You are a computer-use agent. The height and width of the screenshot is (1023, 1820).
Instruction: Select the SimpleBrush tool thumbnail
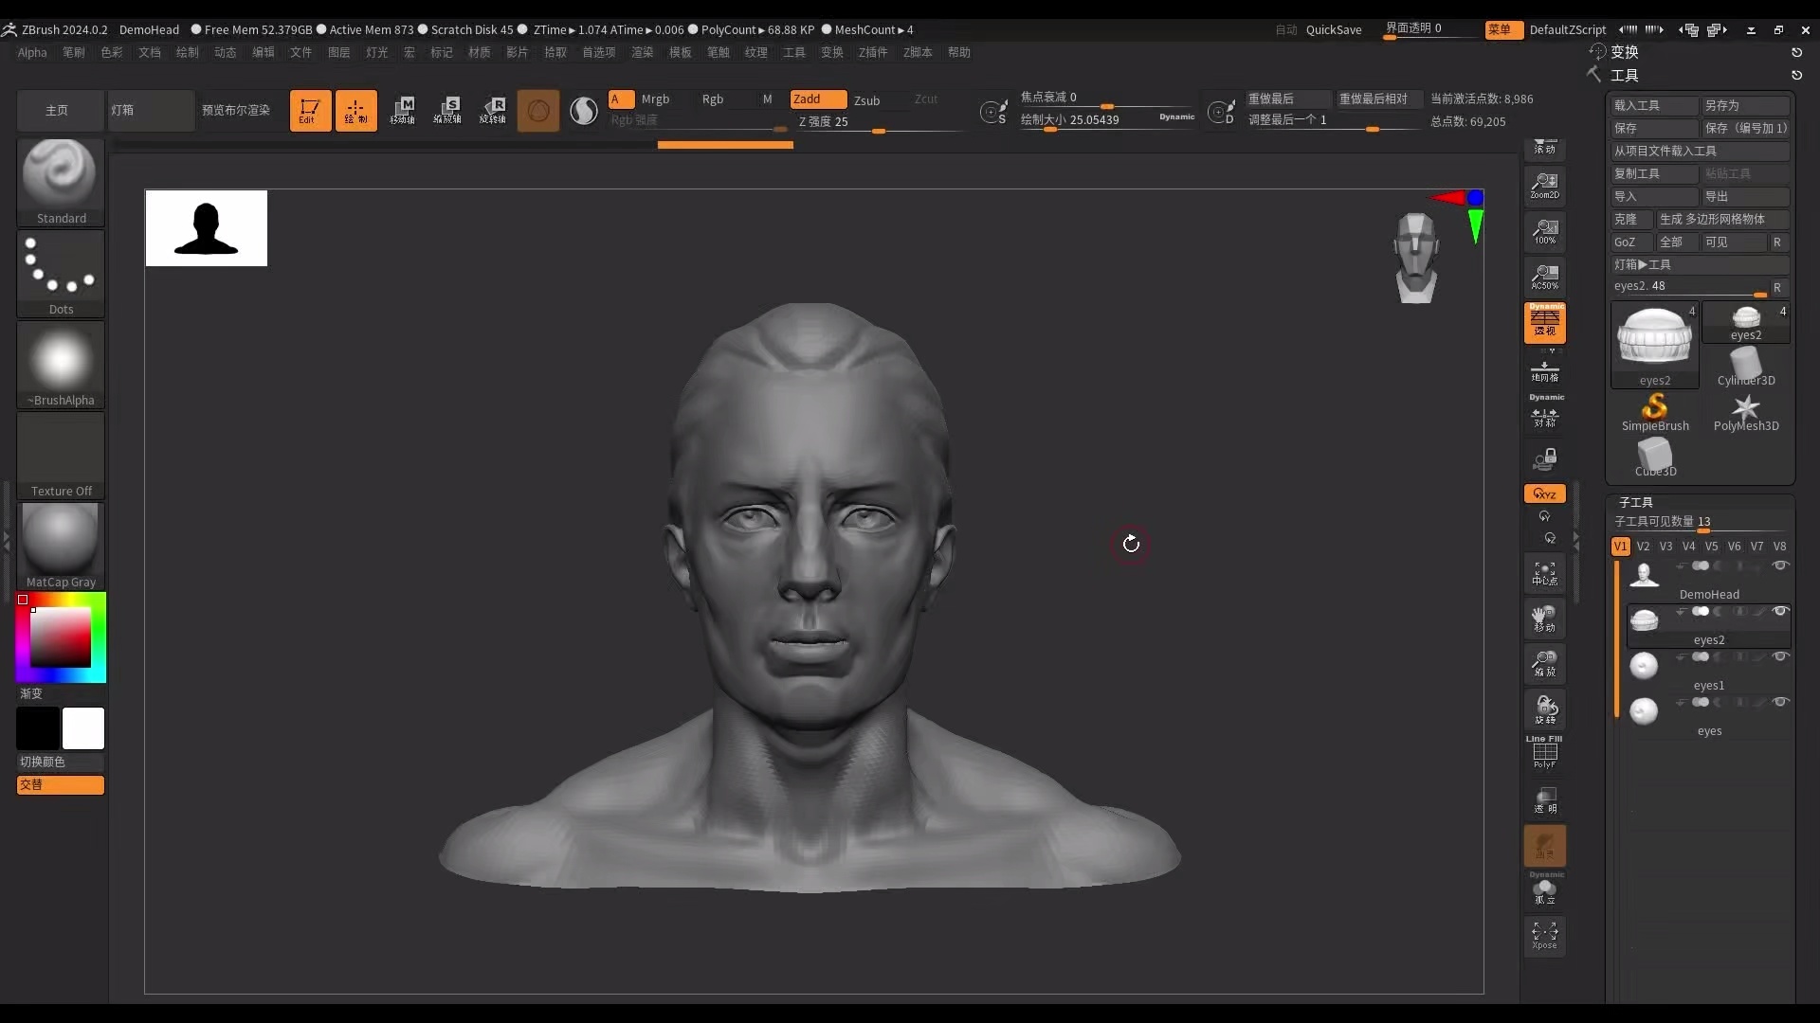[x=1655, y=405]
